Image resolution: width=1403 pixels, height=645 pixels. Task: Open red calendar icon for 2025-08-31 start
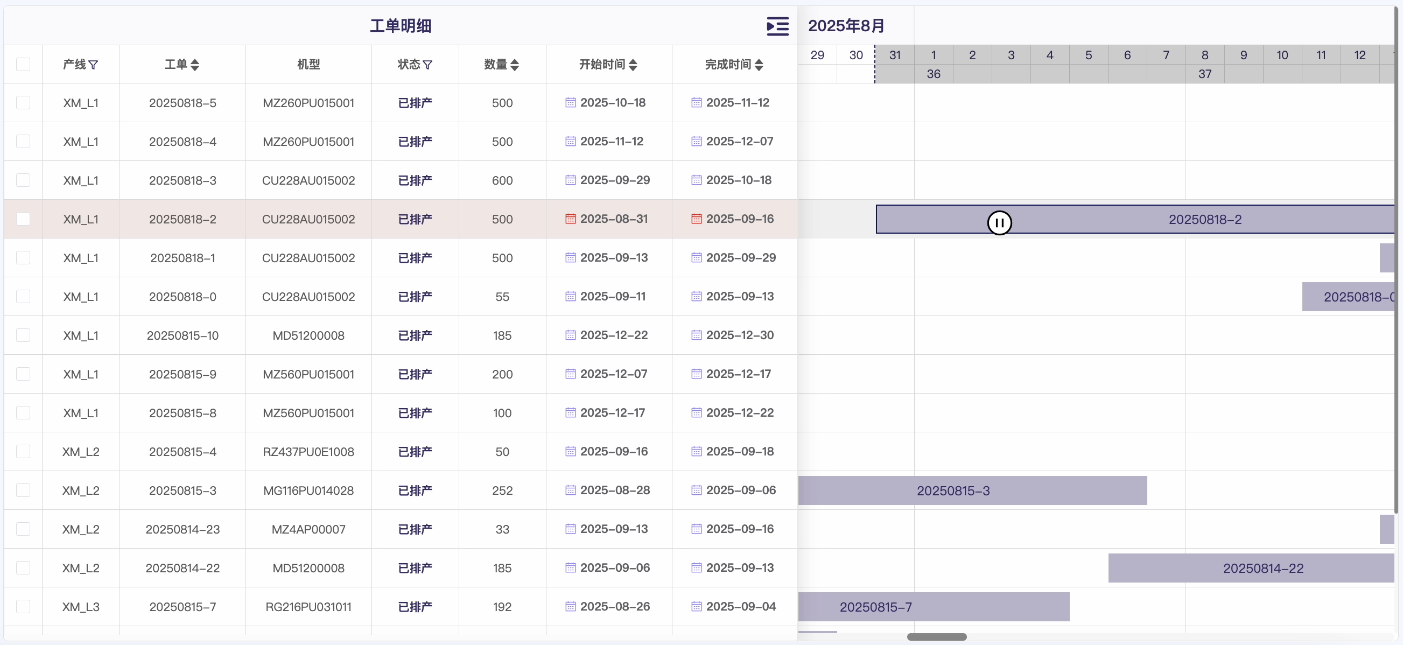[x=570, y=219]
